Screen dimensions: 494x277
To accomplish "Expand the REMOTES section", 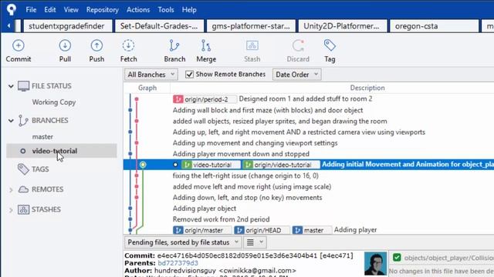I will click(x=11, y=190).
